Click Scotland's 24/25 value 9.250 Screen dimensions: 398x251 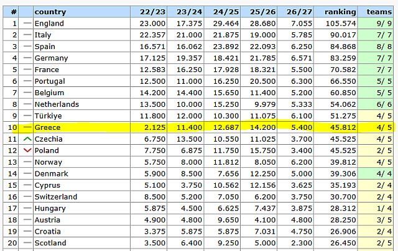pyautogui.click(x=228, y=243)
